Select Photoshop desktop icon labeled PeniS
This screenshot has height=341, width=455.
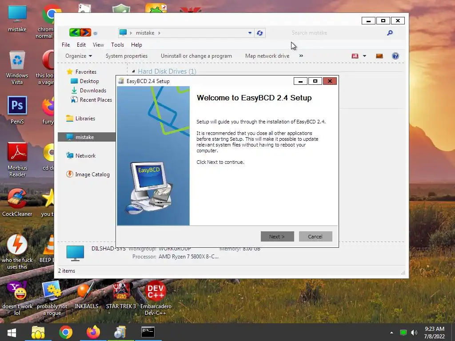17,110
